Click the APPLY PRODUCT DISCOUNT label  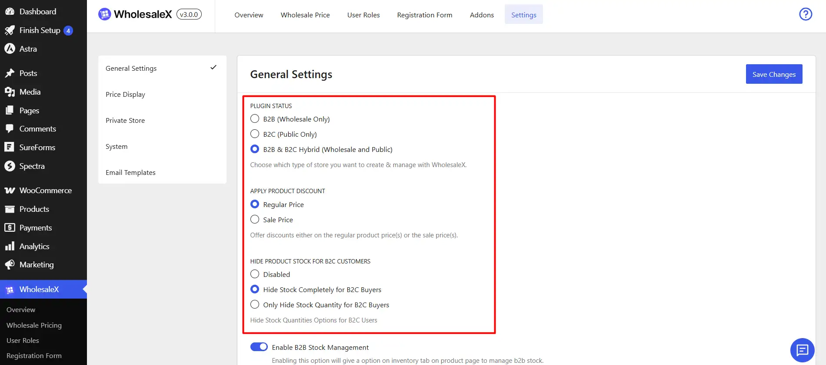[x=287, y=191]
